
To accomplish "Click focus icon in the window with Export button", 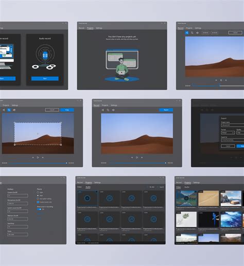I will tap(113, 110).
